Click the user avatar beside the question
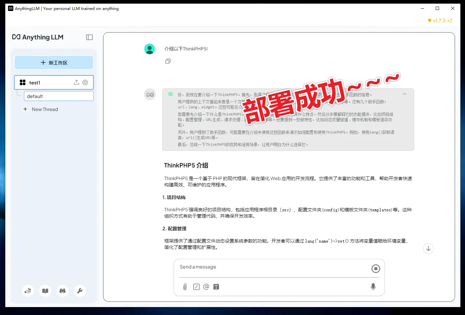 click(150, 49)
